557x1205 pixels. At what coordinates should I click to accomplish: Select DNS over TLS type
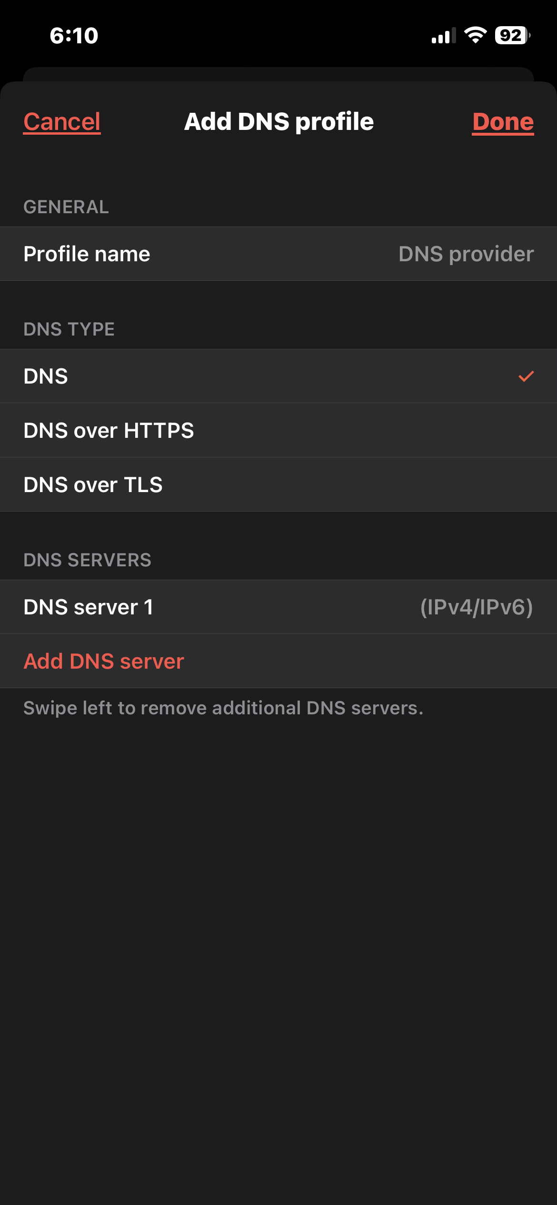[x=278, y=484]
